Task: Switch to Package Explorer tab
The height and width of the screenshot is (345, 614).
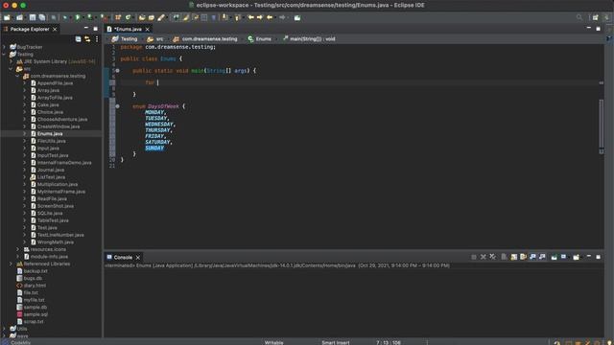Action: 30,29
